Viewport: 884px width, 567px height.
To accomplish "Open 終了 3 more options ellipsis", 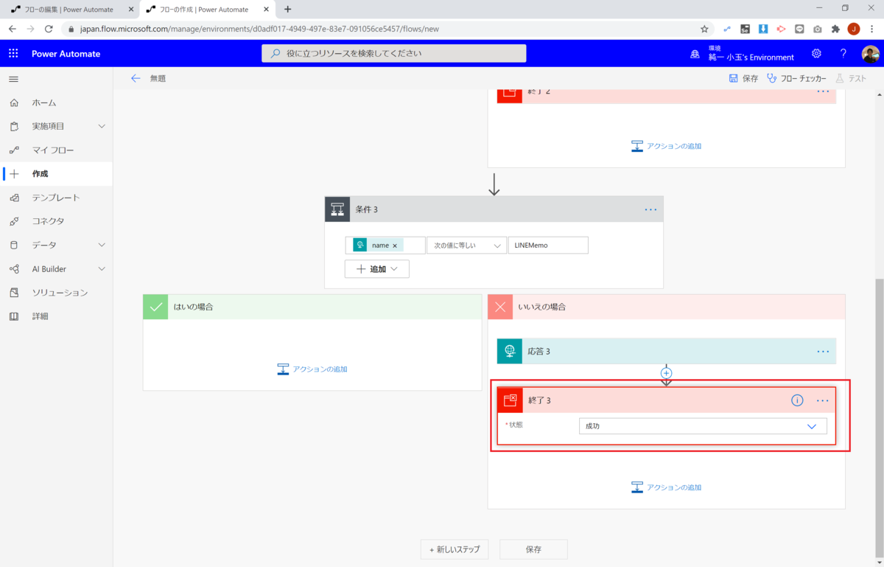I will [x=823, y=400].
